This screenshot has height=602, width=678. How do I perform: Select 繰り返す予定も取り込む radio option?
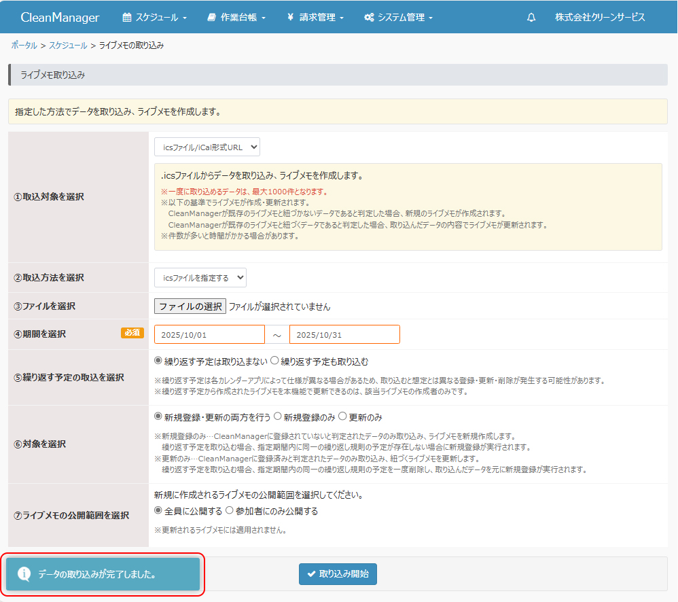pyautogui.click(x=275, y=361)
